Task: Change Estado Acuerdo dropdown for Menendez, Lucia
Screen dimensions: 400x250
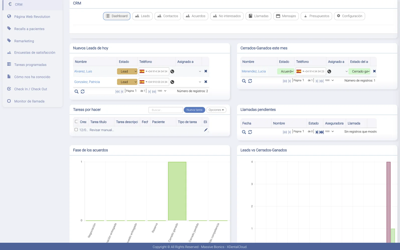Action: click(286, 71)
